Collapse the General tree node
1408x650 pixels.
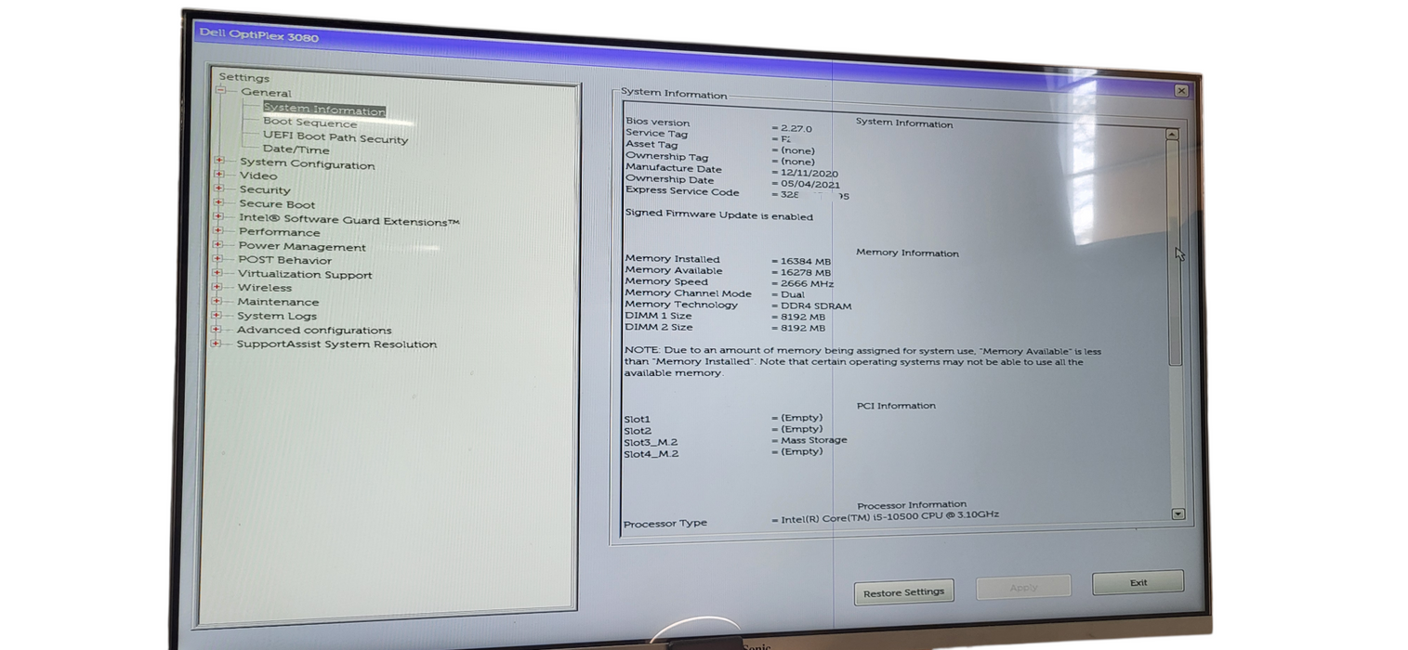(221, 91)
